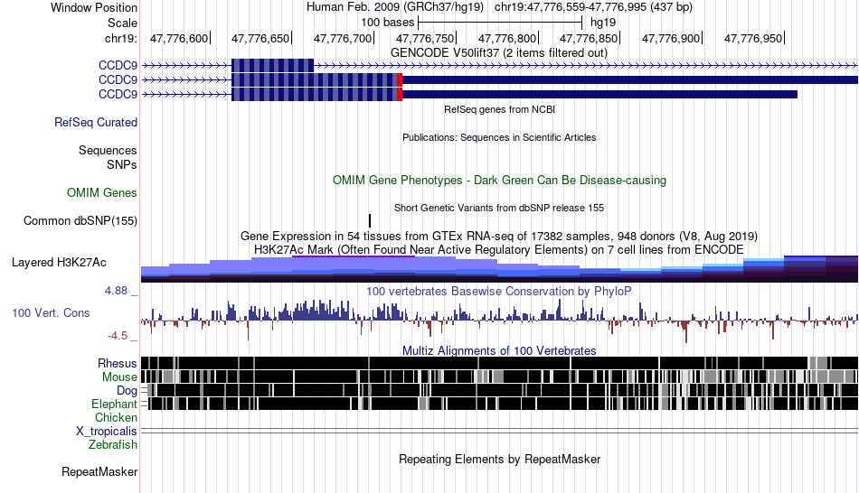Image resolution: width=859 pixels, height=493 pixels.
Task: Open the OMIM Genes track label
Action: pyautogui.click(x=102, y=192)
